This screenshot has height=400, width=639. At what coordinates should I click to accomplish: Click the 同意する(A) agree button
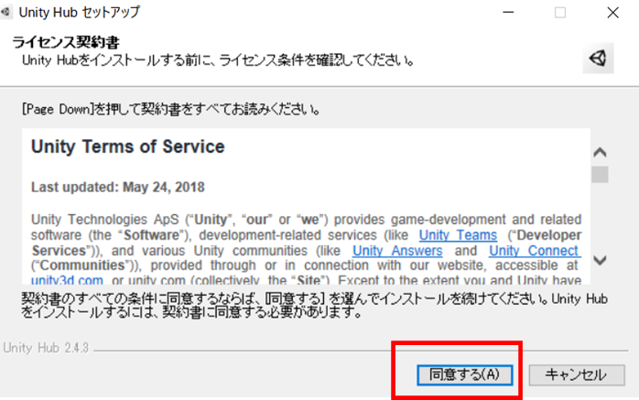click(464, 374)
